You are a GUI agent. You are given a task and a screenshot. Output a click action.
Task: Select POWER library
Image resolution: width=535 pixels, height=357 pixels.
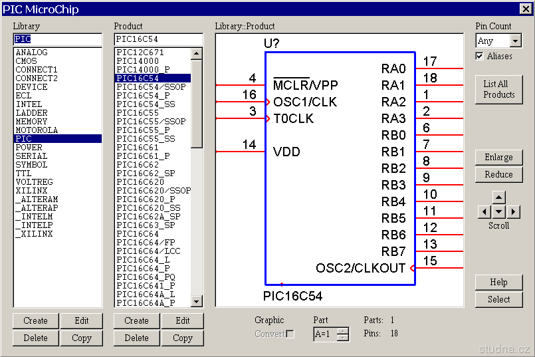click(58, 148)
